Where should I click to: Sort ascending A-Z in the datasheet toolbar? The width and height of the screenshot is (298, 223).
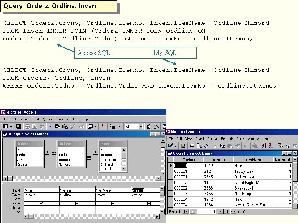click(x=264, y=146)
